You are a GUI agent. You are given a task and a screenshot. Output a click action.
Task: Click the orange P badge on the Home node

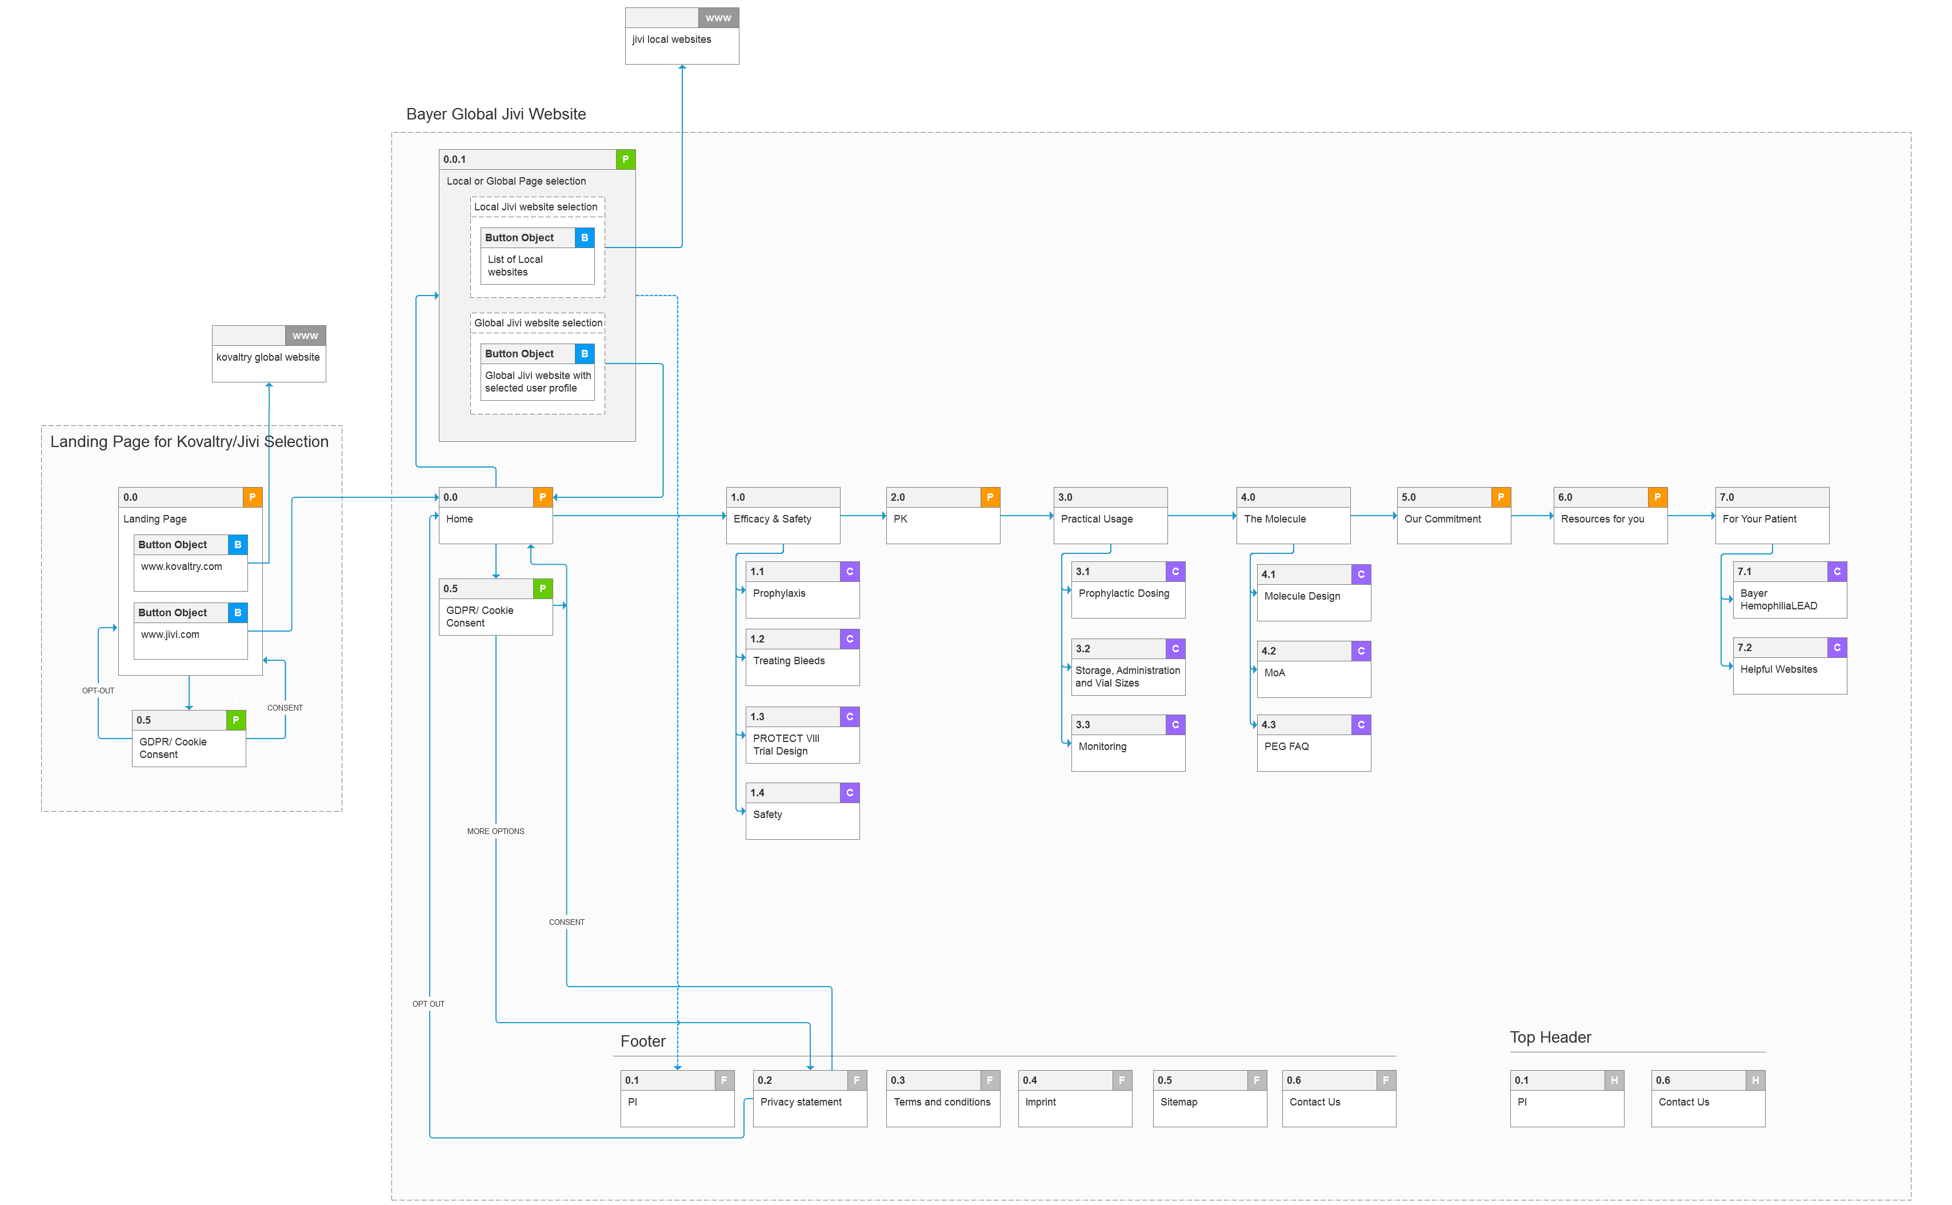(x=543, y=497)
